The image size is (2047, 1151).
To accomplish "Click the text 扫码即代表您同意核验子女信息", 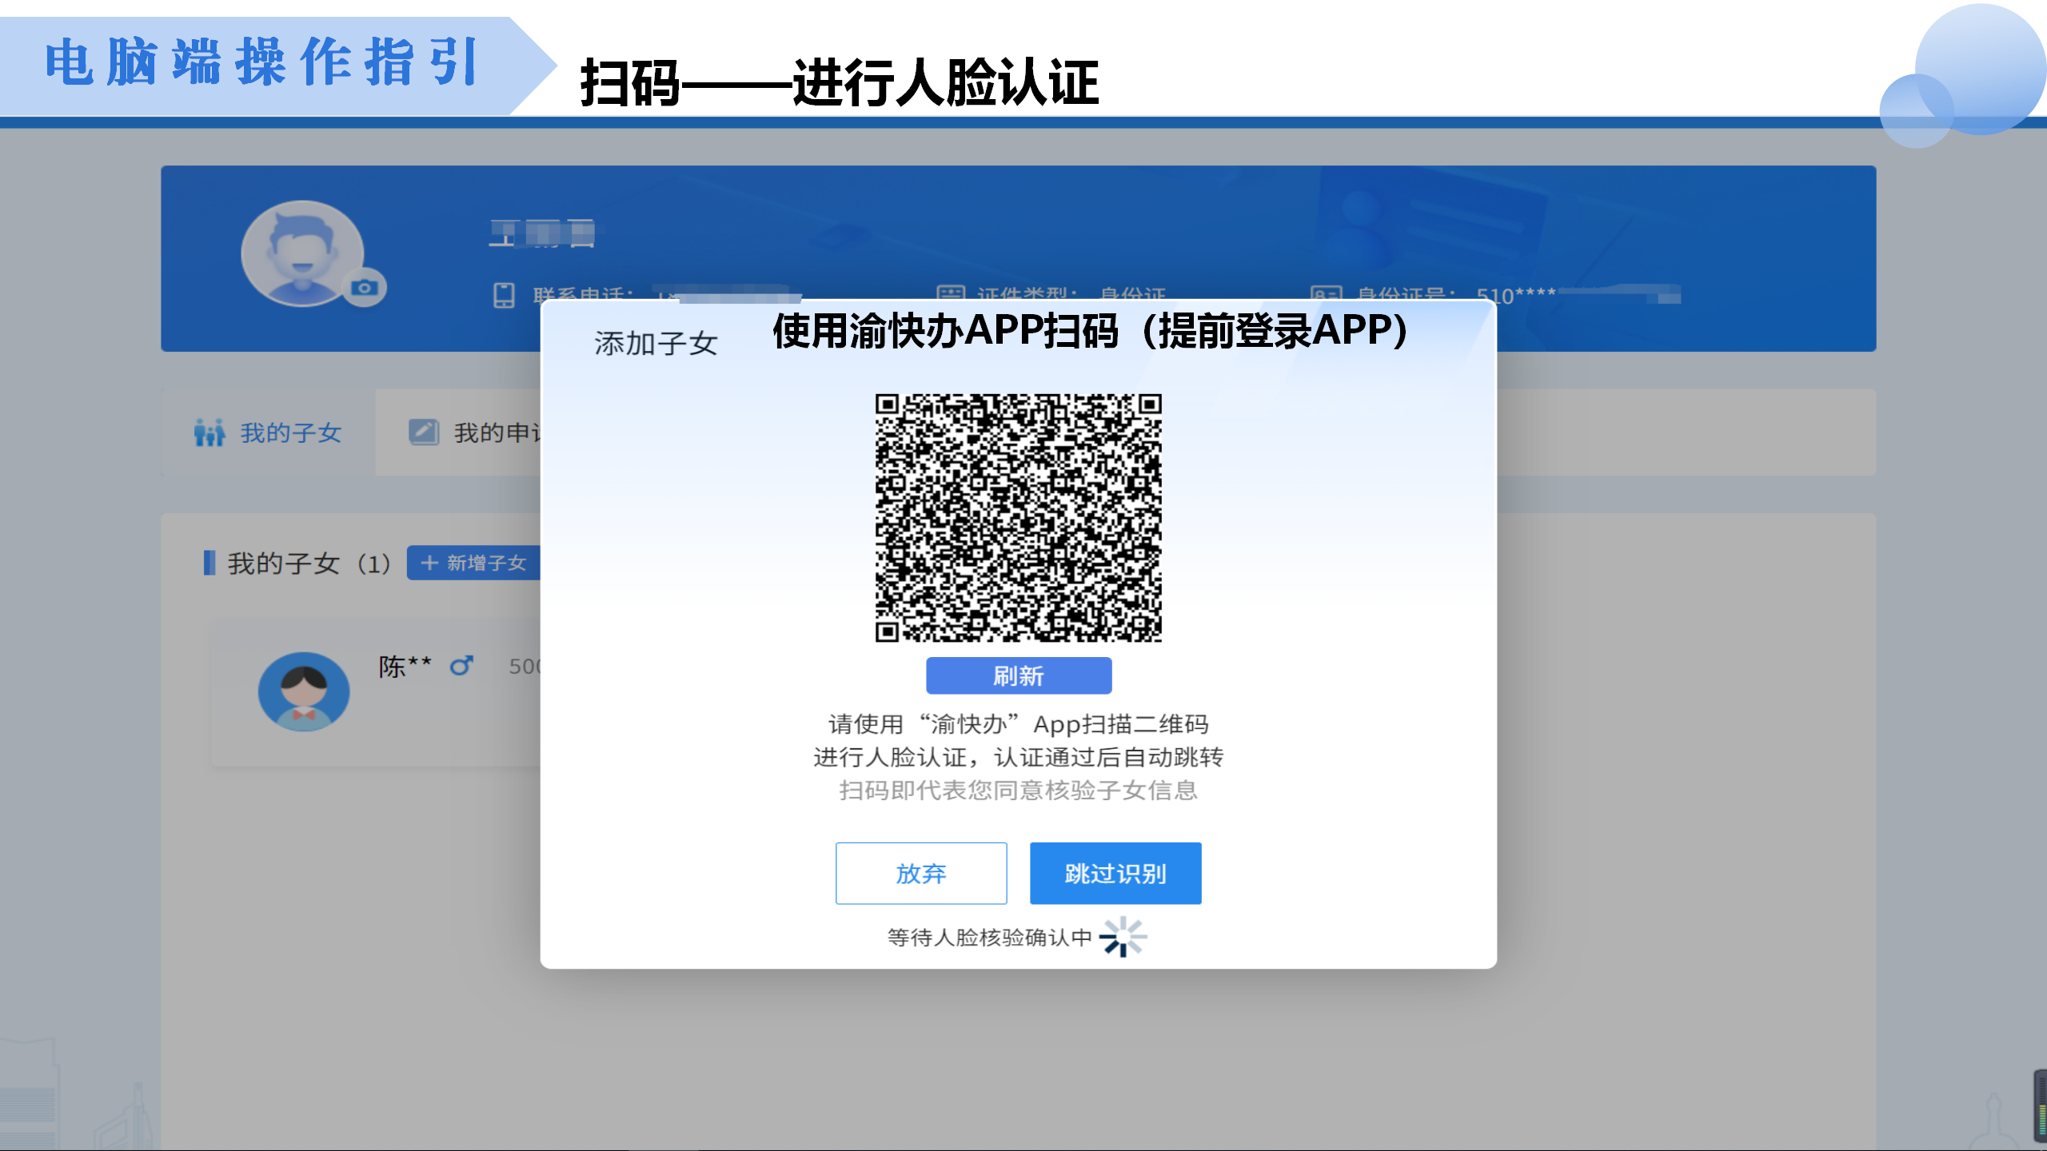I will (x=1018, y=791).
